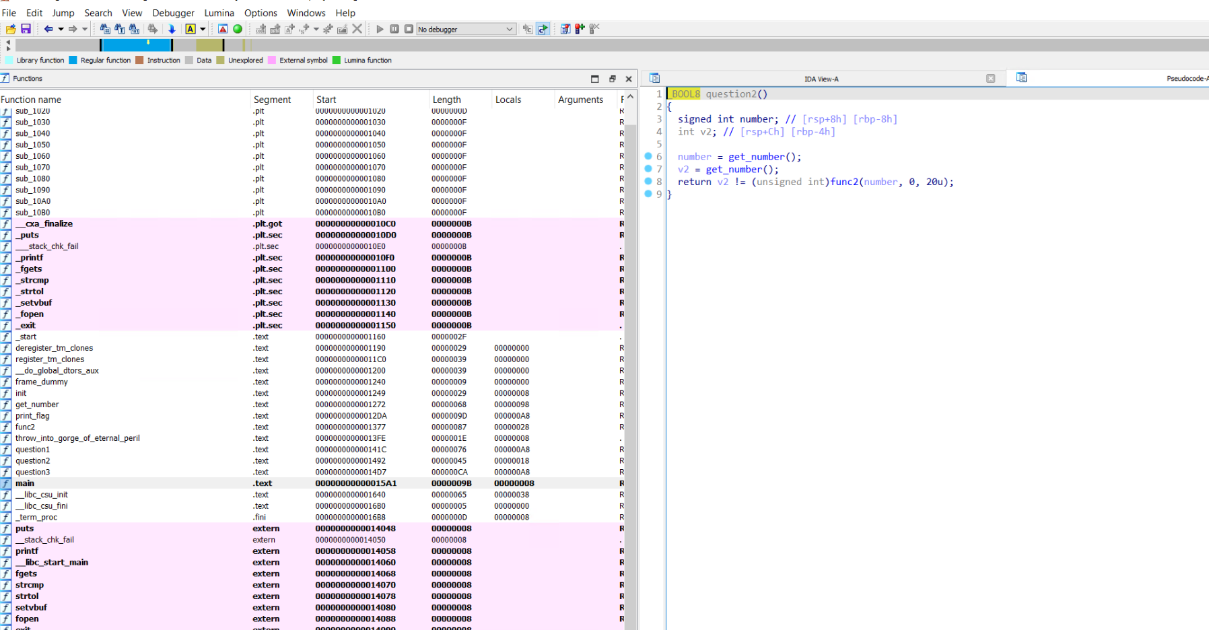Toggle breakpoint dot on pseudocode line 6
Screen dimensions: 1209x630
[648, 156]
